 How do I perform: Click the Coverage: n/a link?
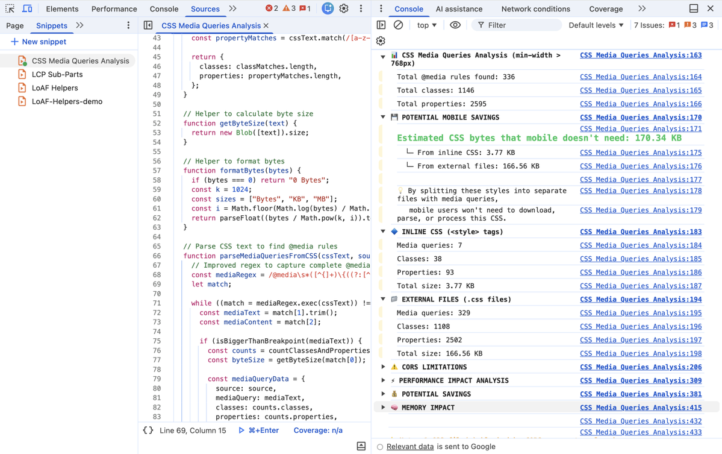click(318, 430)
